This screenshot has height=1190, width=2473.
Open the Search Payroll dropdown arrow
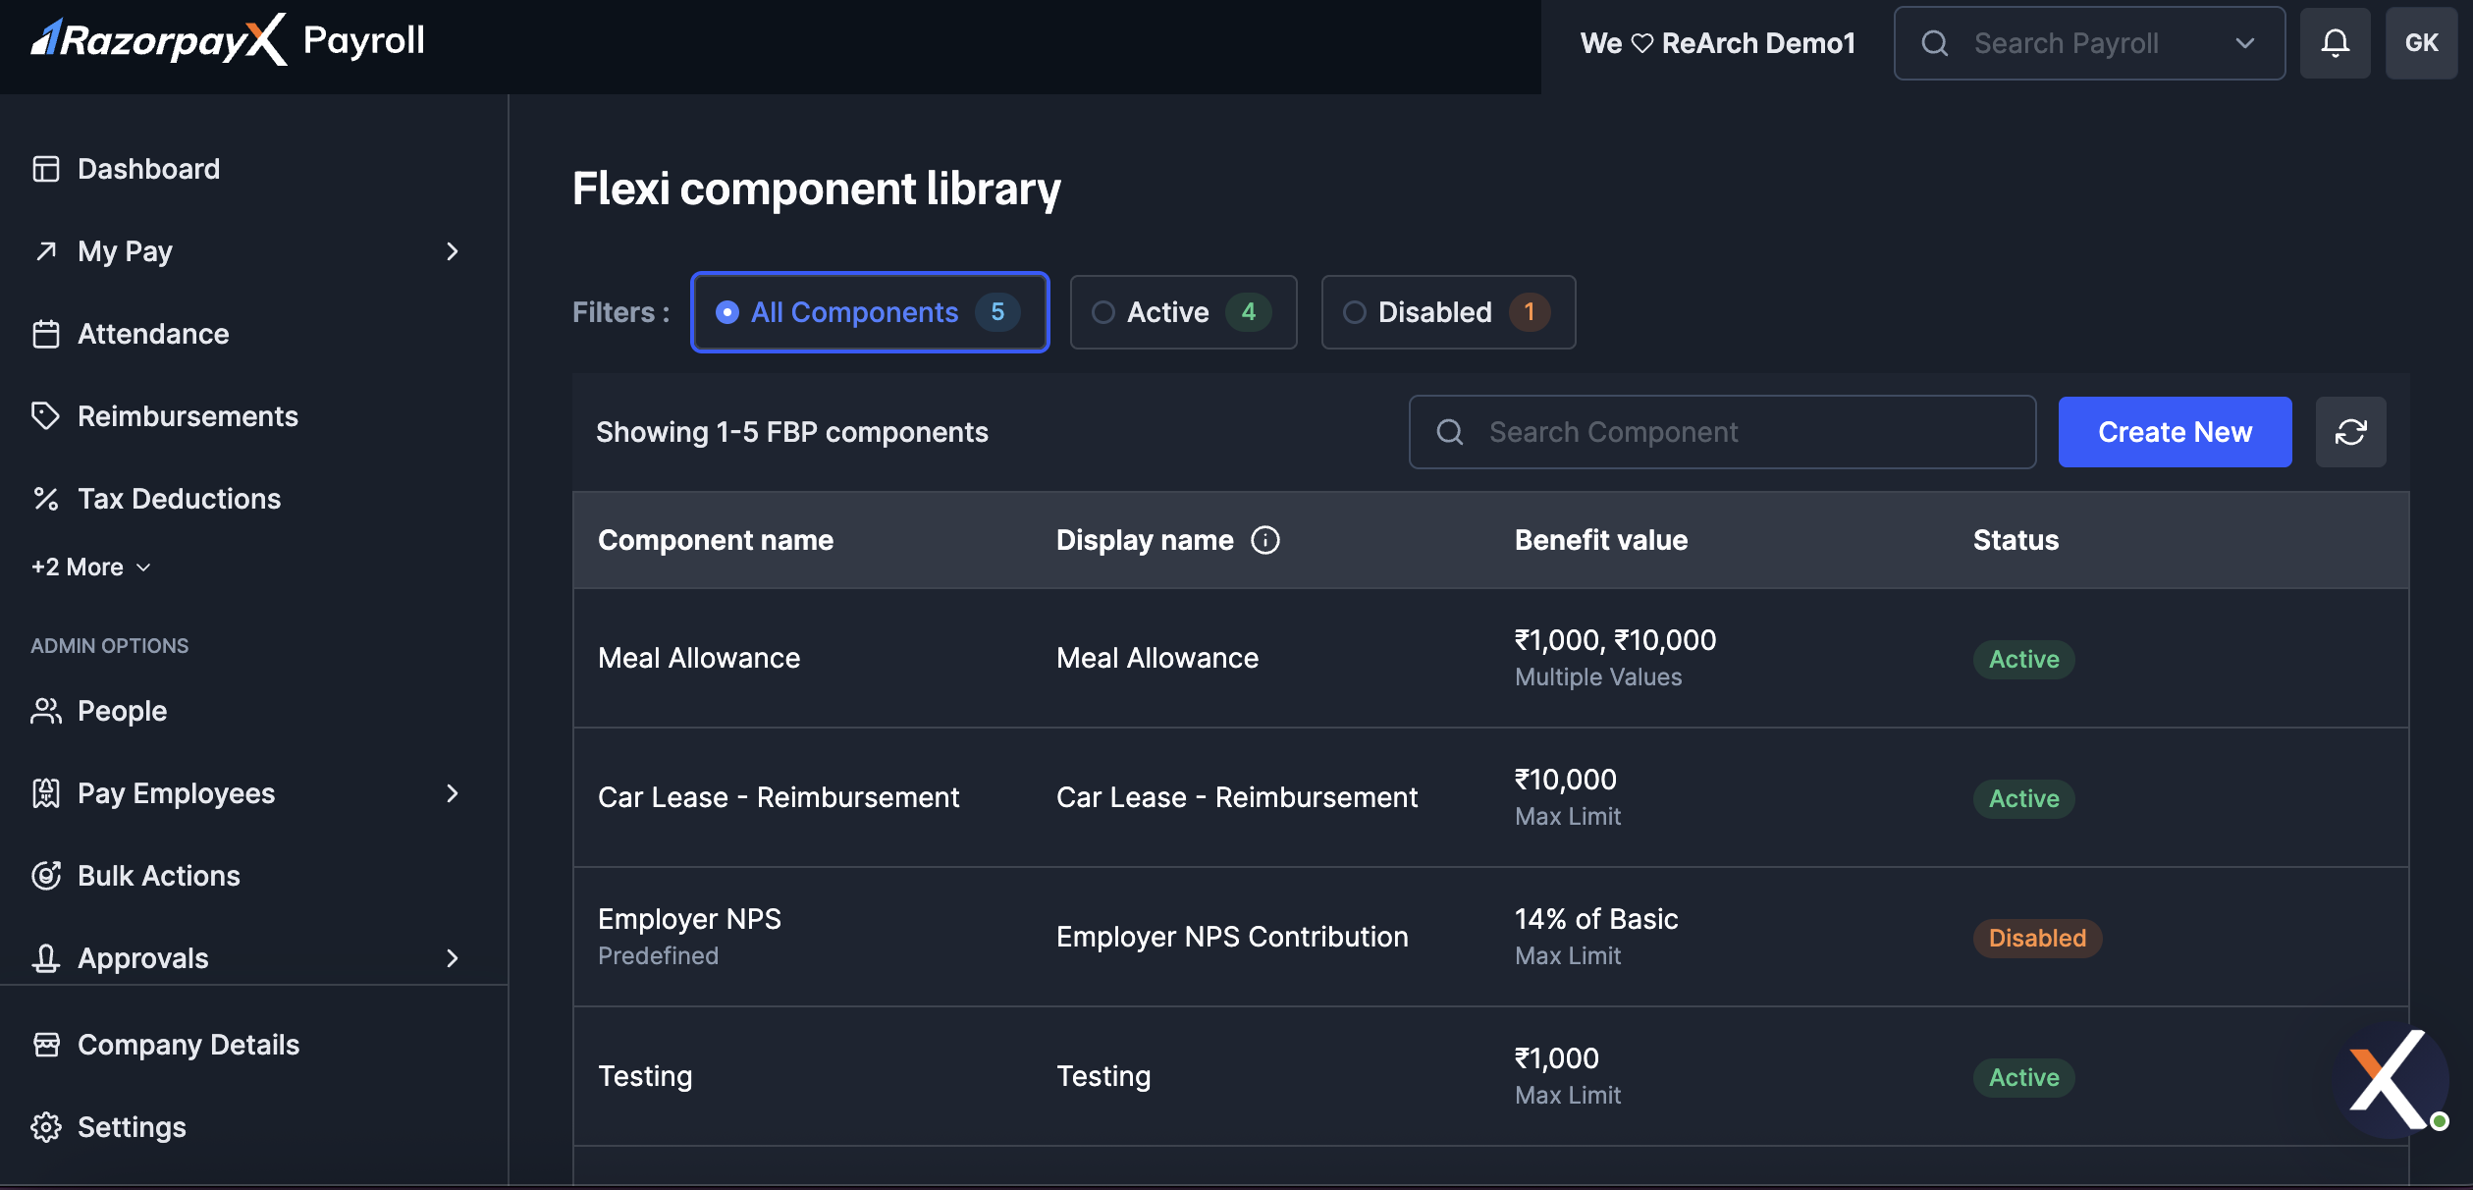(2244, 43)
